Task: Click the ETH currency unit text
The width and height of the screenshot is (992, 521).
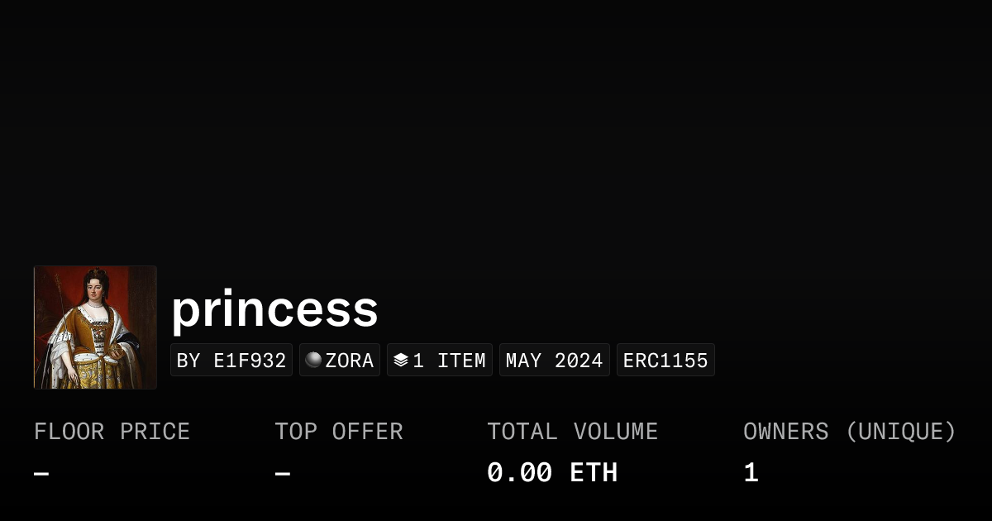Action: click(594, 473)
